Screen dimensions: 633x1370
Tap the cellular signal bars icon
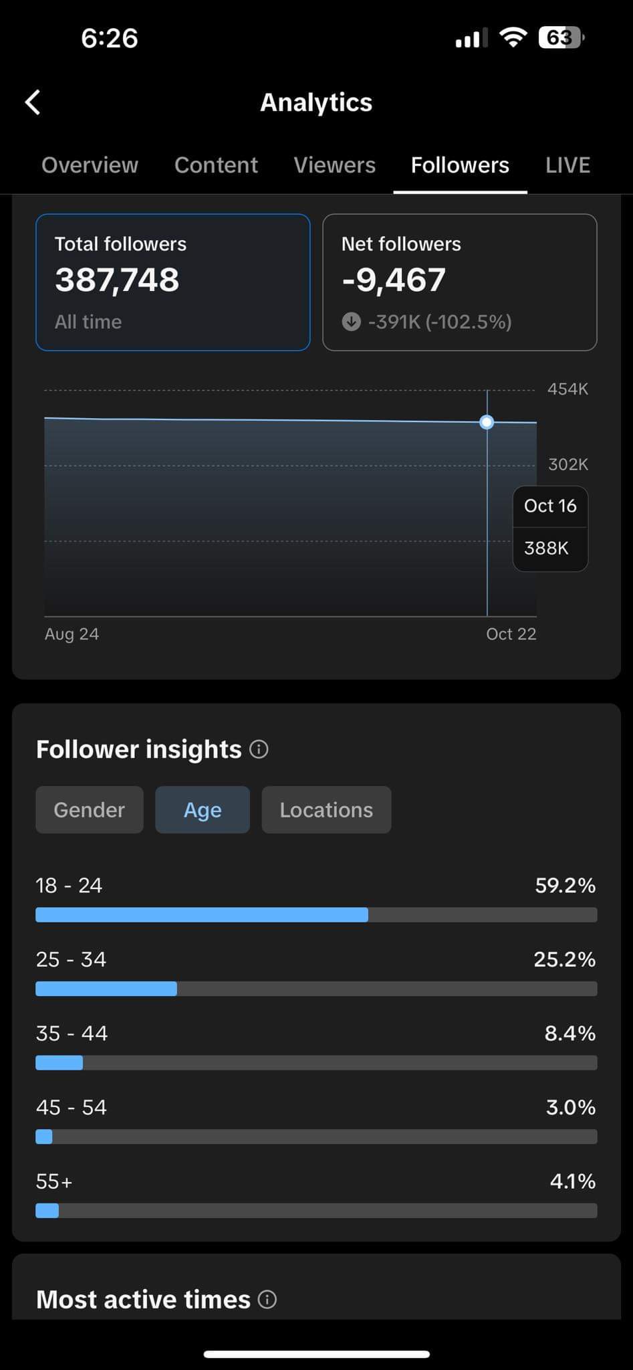[x=471, y=38]
